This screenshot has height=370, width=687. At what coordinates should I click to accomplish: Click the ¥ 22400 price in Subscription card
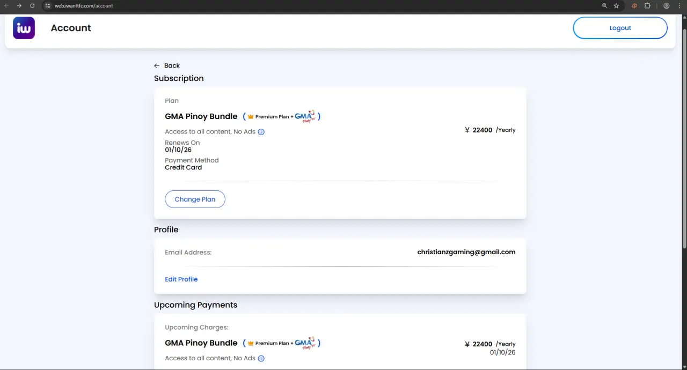coord(479,130)
